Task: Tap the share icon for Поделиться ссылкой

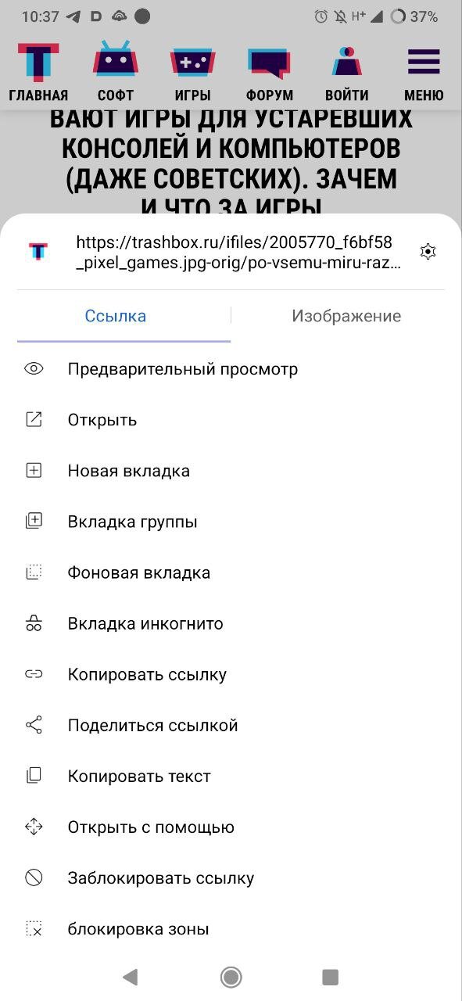Action: [x=34, y=725]
